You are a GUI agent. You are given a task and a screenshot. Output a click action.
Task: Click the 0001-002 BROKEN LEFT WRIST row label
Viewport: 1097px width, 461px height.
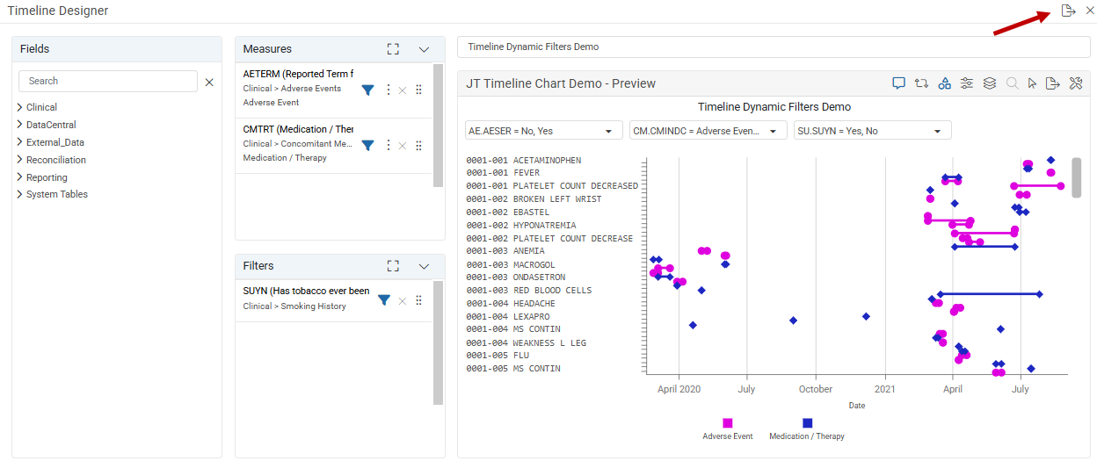tap(534, 199)
